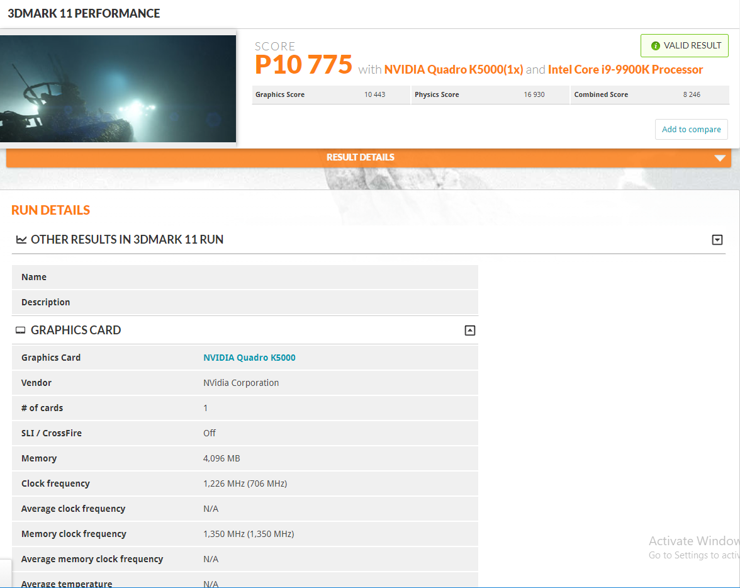Expand the Result Details orange bar

pyautogui.click(x=369, y=157)
